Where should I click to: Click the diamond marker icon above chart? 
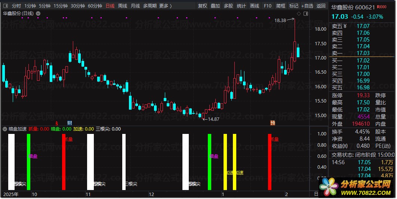click(x=299, y=14)
